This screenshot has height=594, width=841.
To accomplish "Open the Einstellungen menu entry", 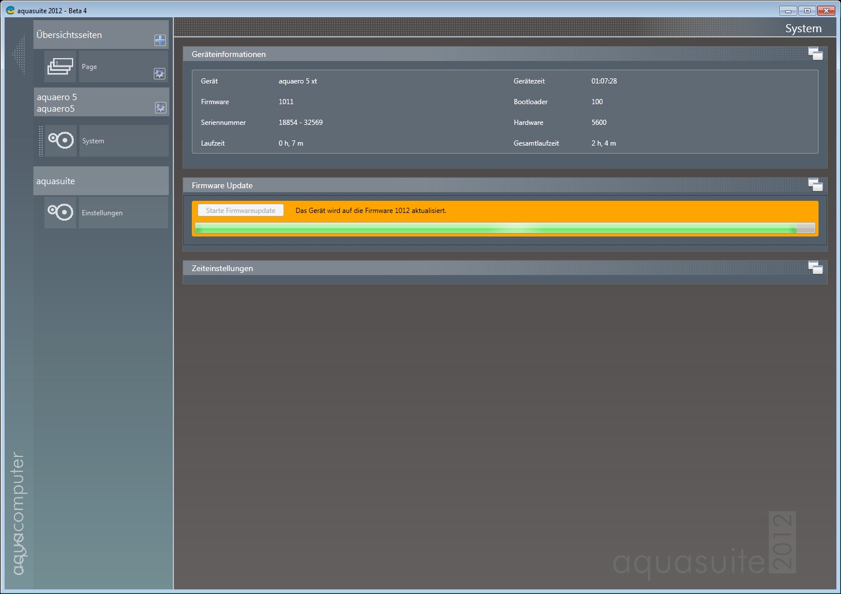I will (123, 213).
